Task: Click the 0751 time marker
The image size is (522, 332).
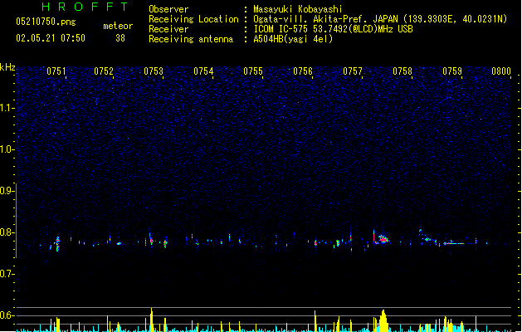Action: (56, 71)
